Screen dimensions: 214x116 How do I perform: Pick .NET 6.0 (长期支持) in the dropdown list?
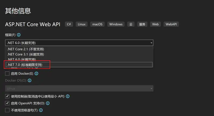pyautogui.click(x=21, y=59)
